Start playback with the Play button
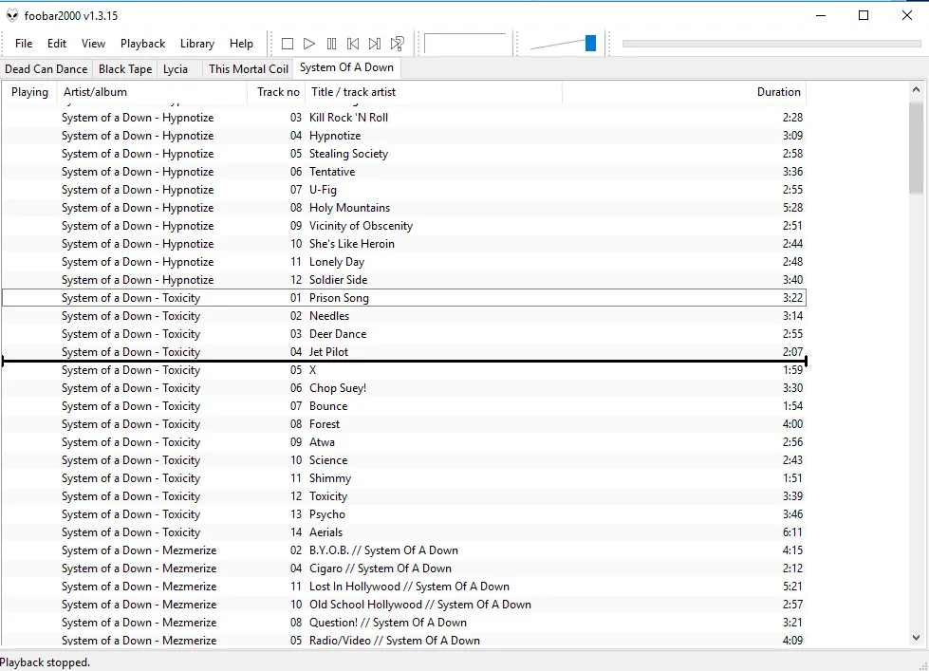This screenshot has height=671, width=929. pos(308,44)
